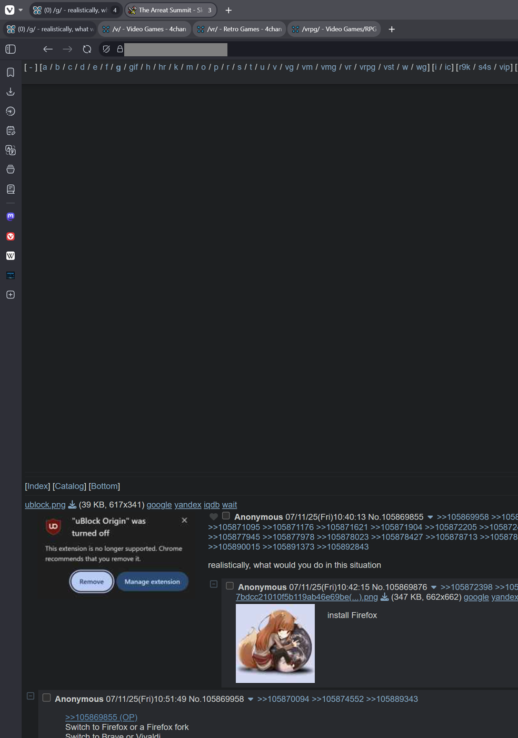Add a new web panel

click(x=11, y=295)
